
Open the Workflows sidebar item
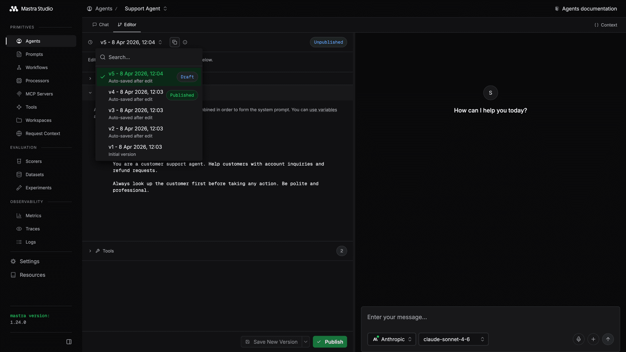[37, 67]
